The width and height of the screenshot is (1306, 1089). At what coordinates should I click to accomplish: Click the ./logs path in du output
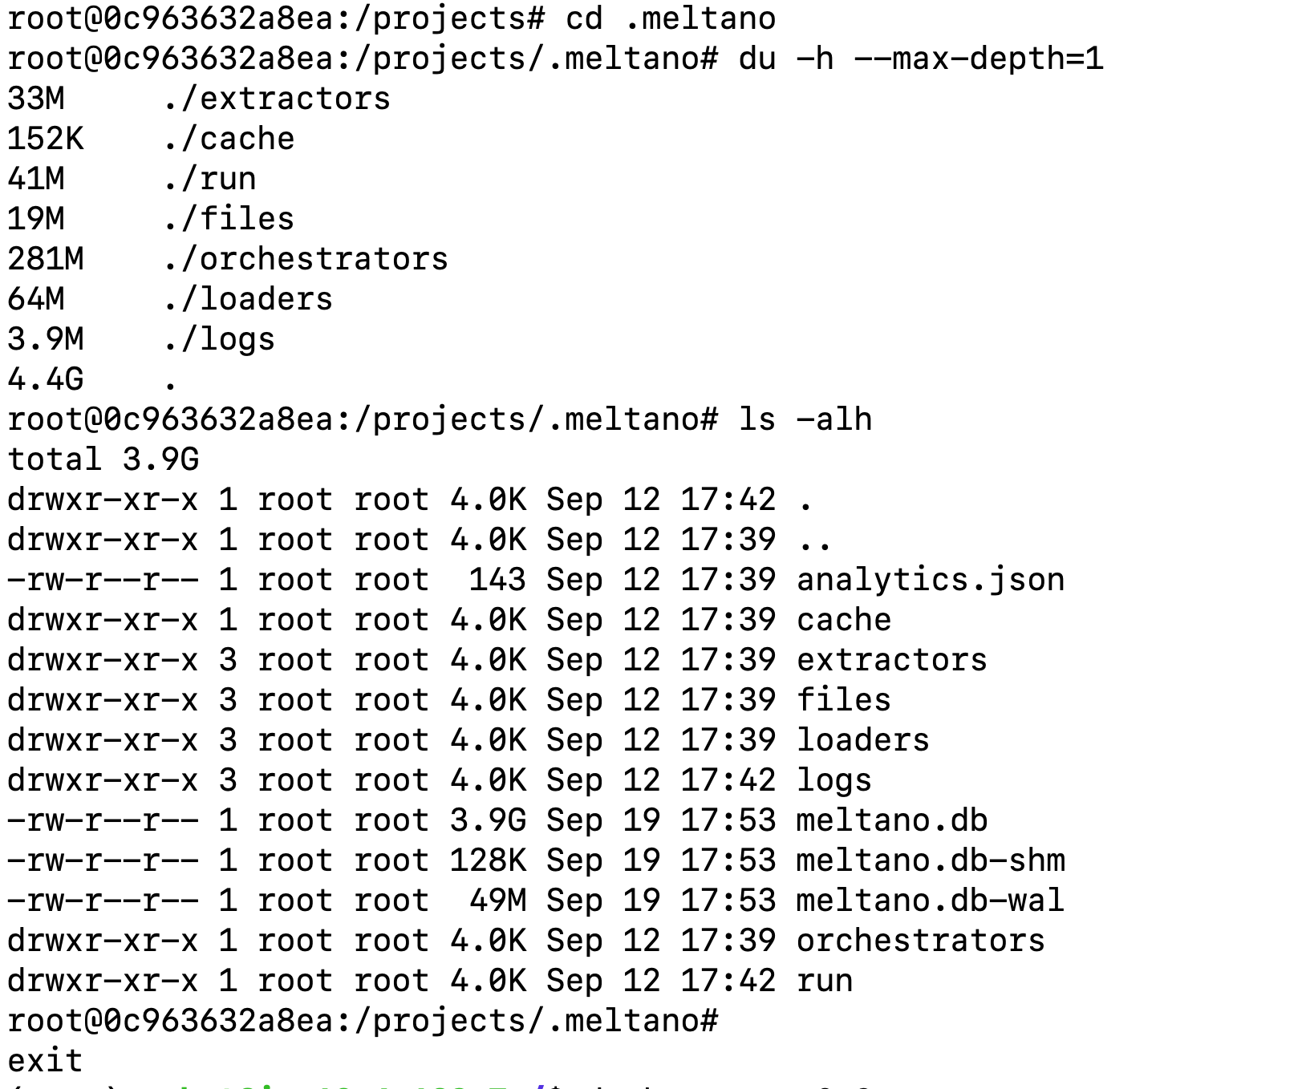coord(218,339)
